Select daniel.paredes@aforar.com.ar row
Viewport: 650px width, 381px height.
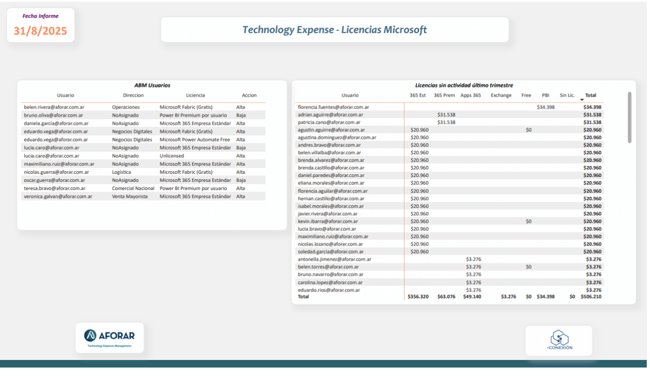click(x=450, y=175)
